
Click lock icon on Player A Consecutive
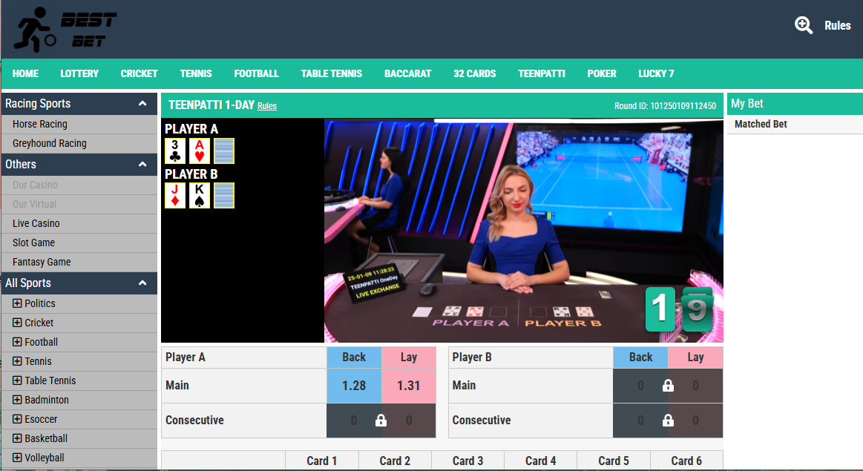381,421
